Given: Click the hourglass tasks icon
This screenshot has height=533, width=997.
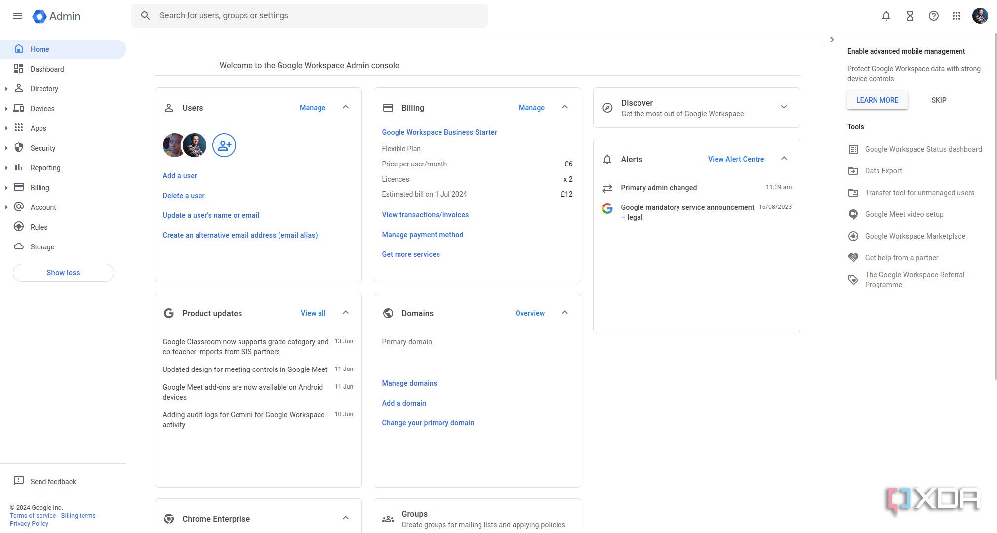Looking at the screenshot, I should (910, 16).
